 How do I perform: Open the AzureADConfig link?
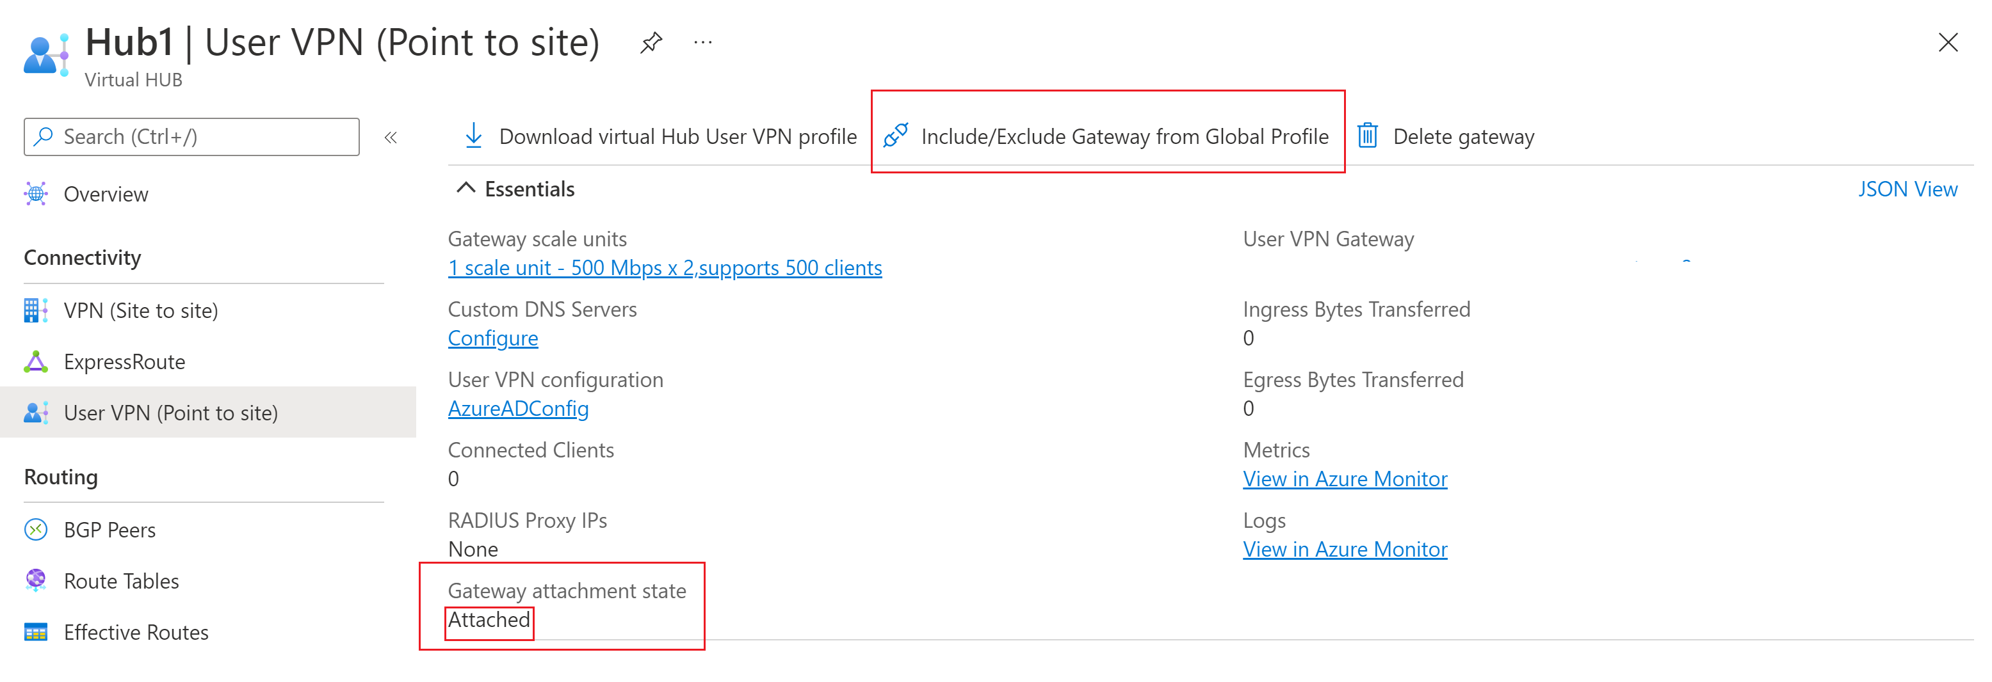pyautogui.click(x=518, y=409)
